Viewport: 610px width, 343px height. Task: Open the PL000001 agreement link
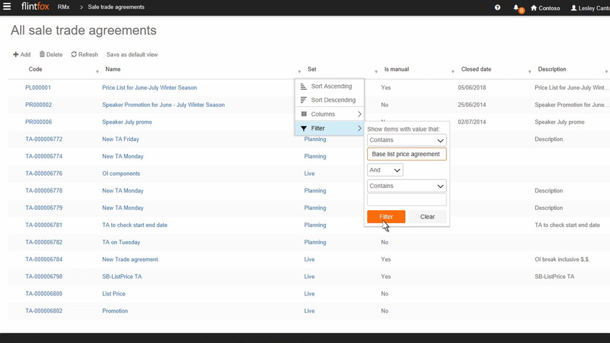(38, 88)
